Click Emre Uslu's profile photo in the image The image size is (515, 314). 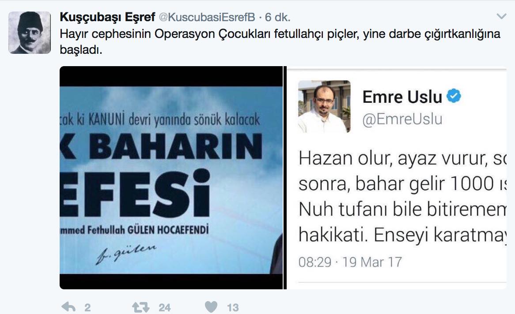tap(324, 106)
